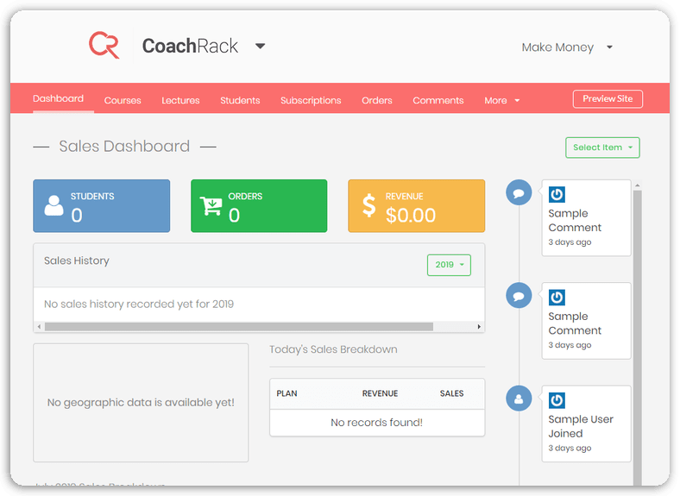Open the Make Money dropdown menu

[x=567, y=47]
